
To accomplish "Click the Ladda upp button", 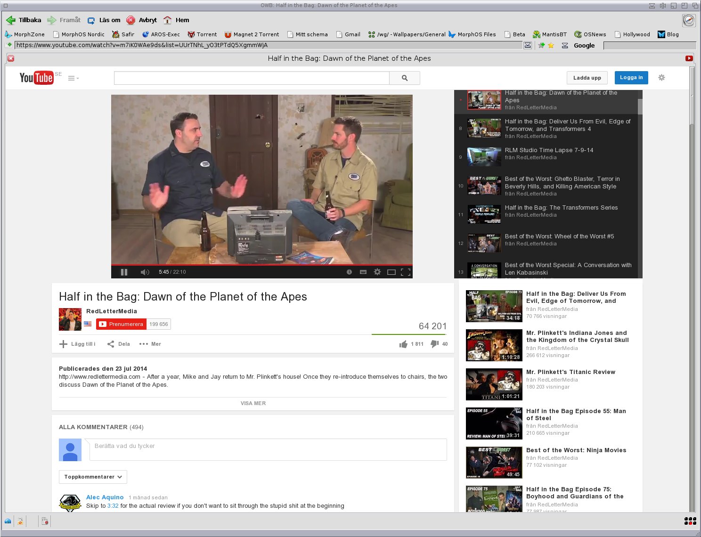I will click(587, 78).
